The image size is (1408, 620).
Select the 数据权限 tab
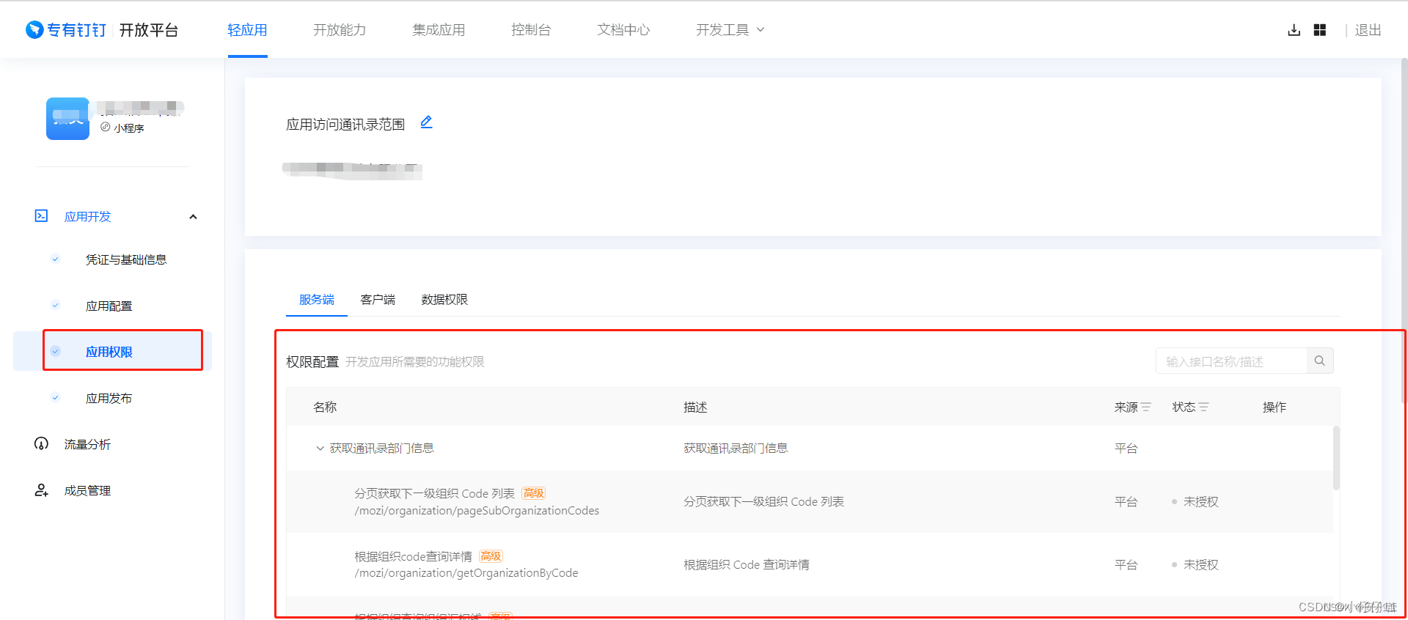(x=444, y=299)
